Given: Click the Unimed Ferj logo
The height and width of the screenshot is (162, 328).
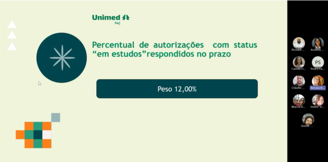Looking at the screenshot, I should 111,19.
